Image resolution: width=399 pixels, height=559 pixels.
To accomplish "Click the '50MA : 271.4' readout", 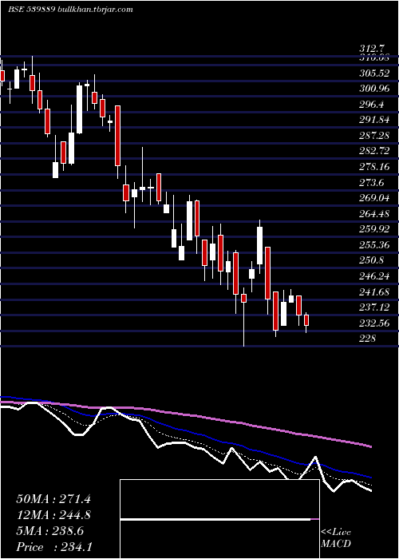I will click(53, 499).
